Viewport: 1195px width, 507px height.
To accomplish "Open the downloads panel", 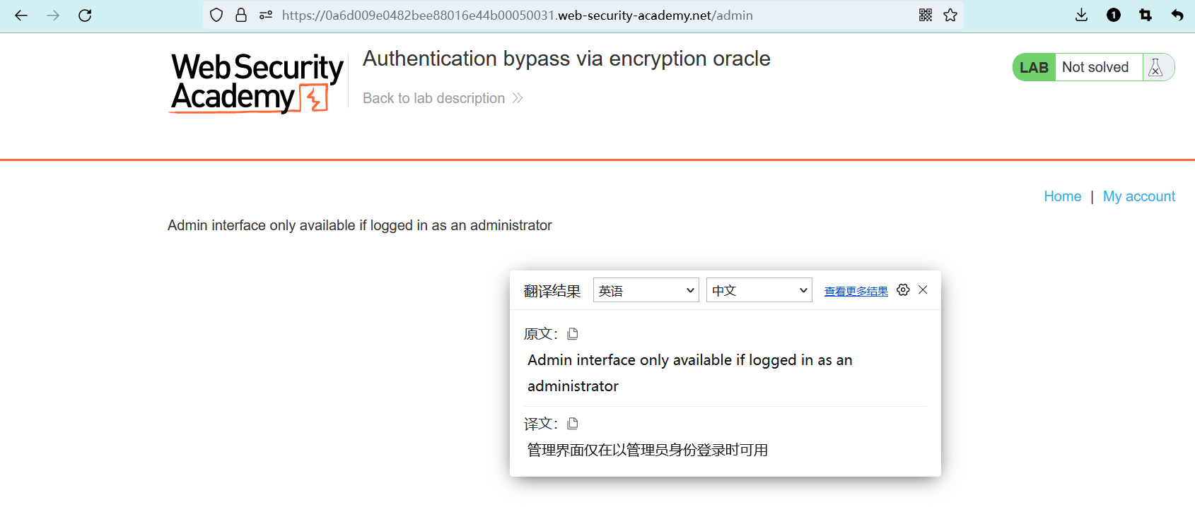I will tap(1081, 15).
